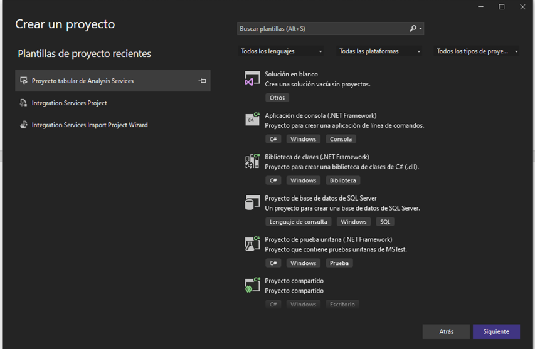Choose the Proyecto compartido title
The image size is (535, 349).
pyautogui.click(x=294, y=281)
